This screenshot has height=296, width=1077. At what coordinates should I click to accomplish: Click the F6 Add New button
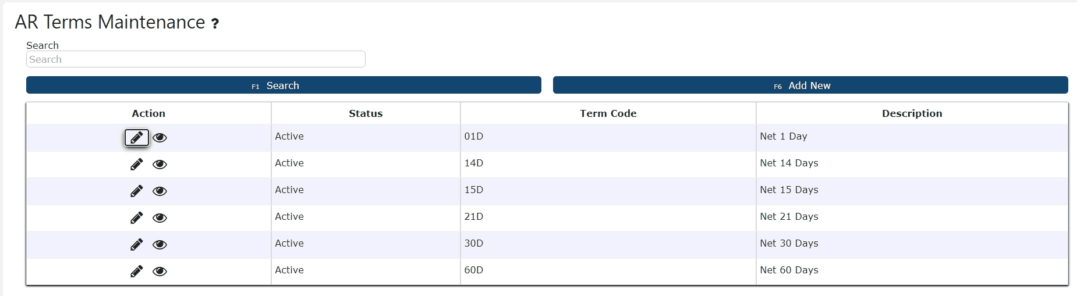[810, 85]
